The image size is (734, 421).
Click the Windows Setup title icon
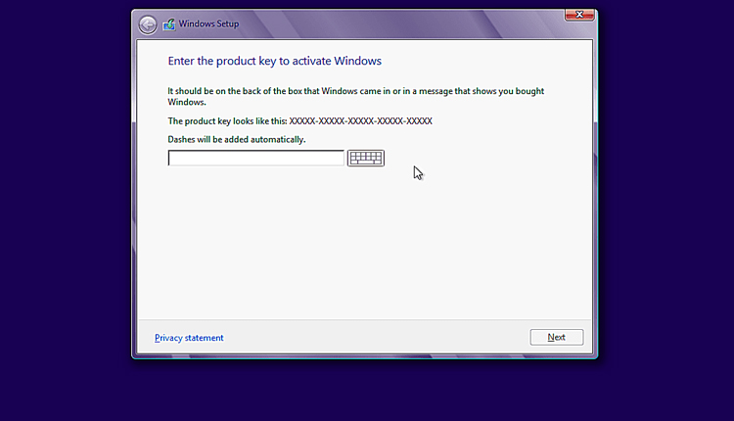[x=169, y=24]
